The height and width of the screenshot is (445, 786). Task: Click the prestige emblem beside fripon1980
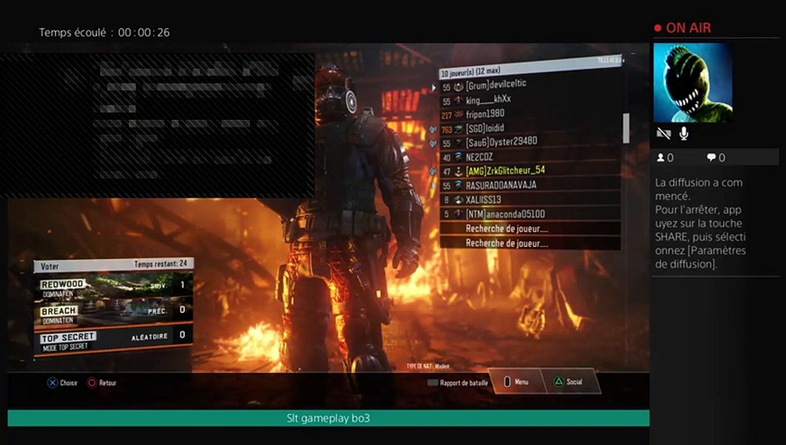(x=458, y=114)
